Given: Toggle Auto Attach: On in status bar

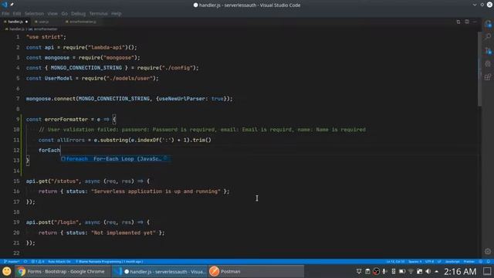Looking at the screenshot, I should pyautogui.click(x=59, y=262).
